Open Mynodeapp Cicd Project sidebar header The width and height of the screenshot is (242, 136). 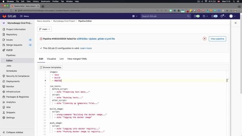17,23
